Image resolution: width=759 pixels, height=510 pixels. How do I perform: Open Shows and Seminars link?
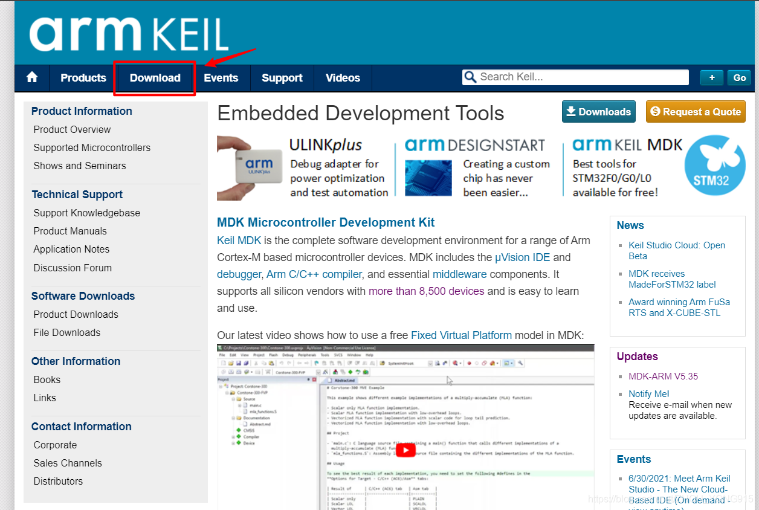[80, 166]
